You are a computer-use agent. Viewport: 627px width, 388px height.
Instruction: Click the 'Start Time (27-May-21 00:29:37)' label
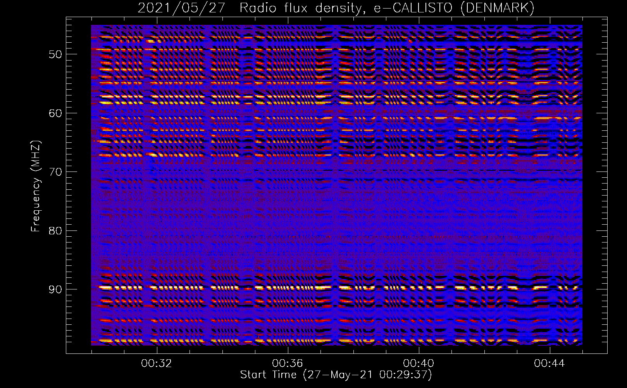click(x=336, y=375)
